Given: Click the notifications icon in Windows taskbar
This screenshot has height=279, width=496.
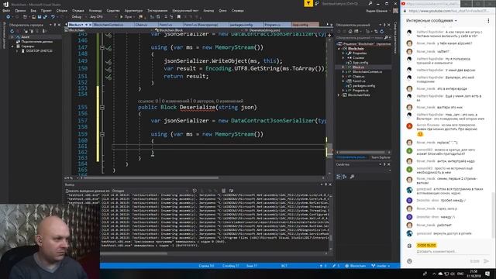Looking at the screenshot, I should [x=487, y=274].
